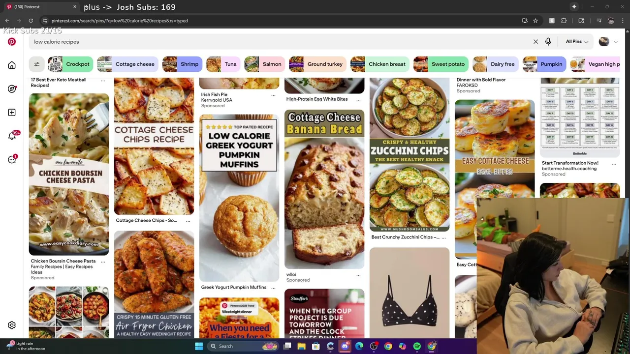Open File Explorer from the taskbar
Viewport: 630px width, 354px height.
(302, 346)
